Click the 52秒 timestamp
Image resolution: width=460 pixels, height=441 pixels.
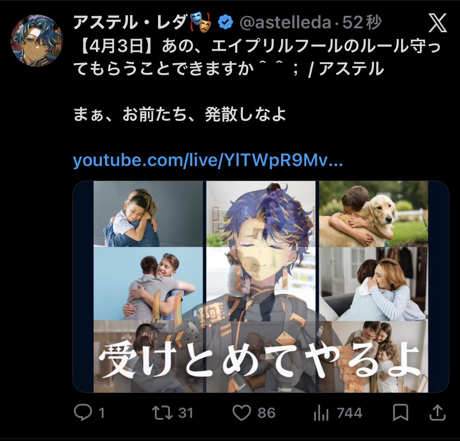(362, 22)
